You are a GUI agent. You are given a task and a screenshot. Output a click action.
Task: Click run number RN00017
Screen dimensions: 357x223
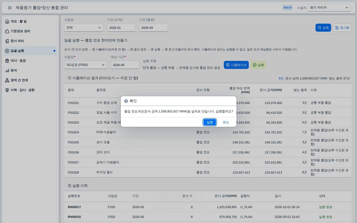pos(74,207)
